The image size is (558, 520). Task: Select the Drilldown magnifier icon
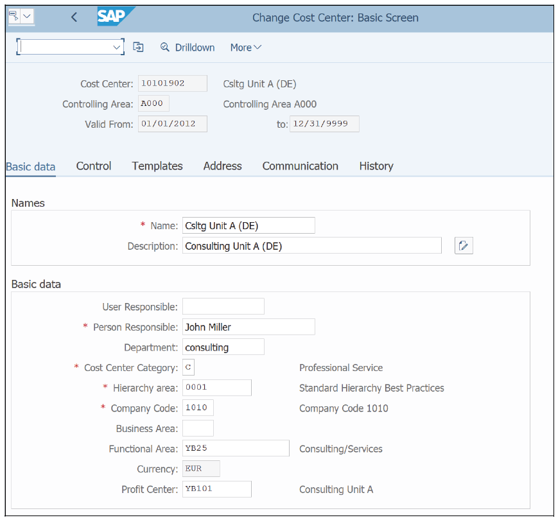[166, 47]
